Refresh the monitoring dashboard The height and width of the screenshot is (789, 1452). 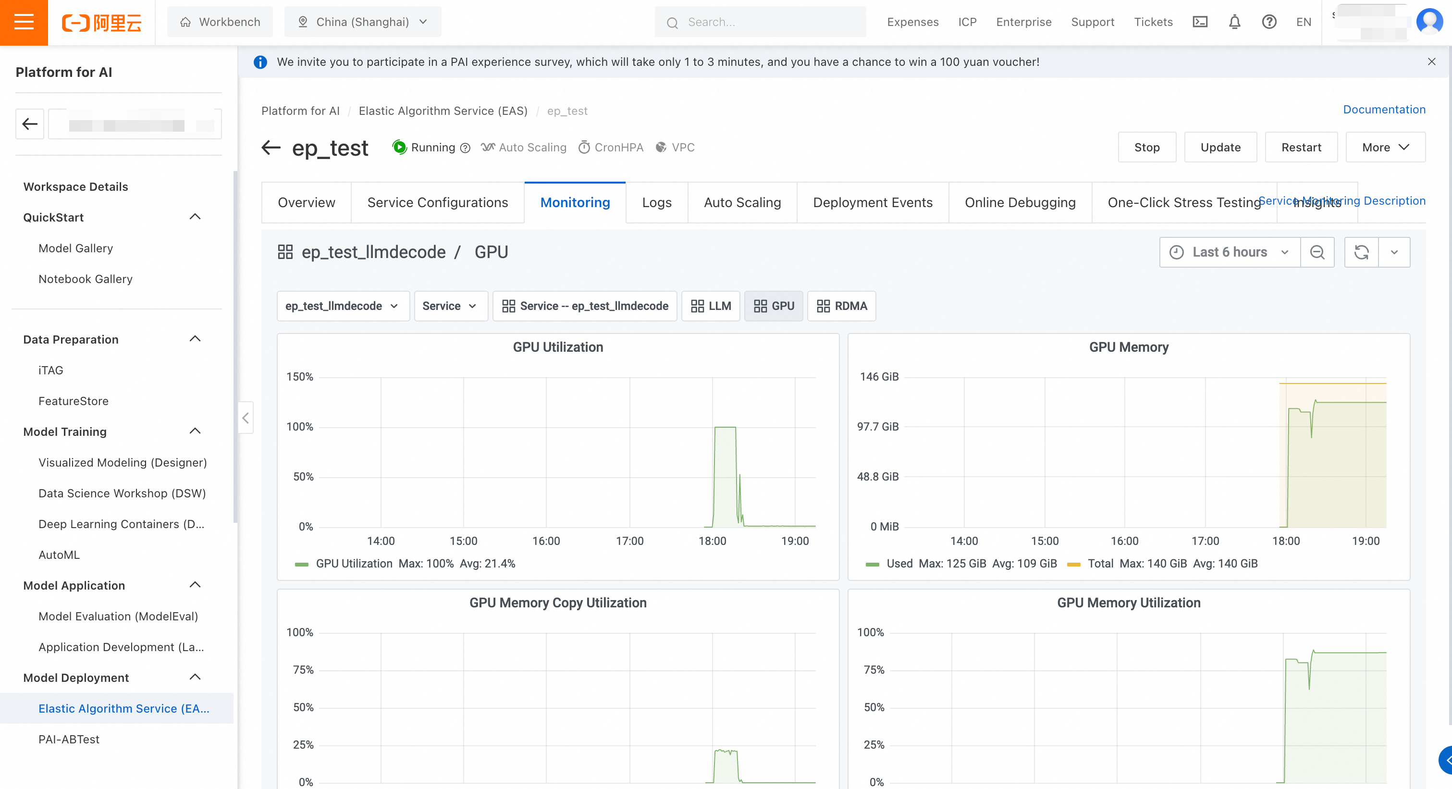click(1361, 252)
